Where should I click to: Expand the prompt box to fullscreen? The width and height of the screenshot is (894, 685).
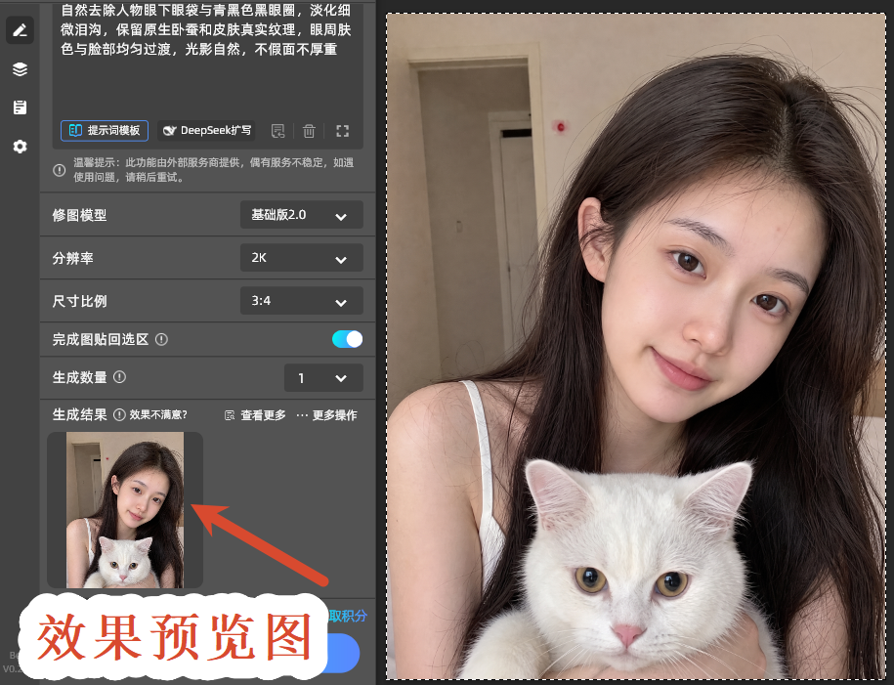tap(342, 131)
